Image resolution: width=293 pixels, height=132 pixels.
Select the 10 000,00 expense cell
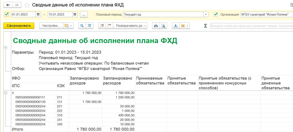coord(119,124)
